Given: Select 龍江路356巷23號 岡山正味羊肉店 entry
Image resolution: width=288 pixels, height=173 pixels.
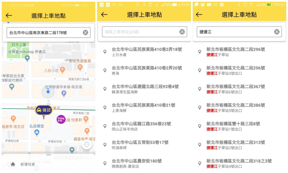Looking at the screenshot, I should (x=141, y=126).
